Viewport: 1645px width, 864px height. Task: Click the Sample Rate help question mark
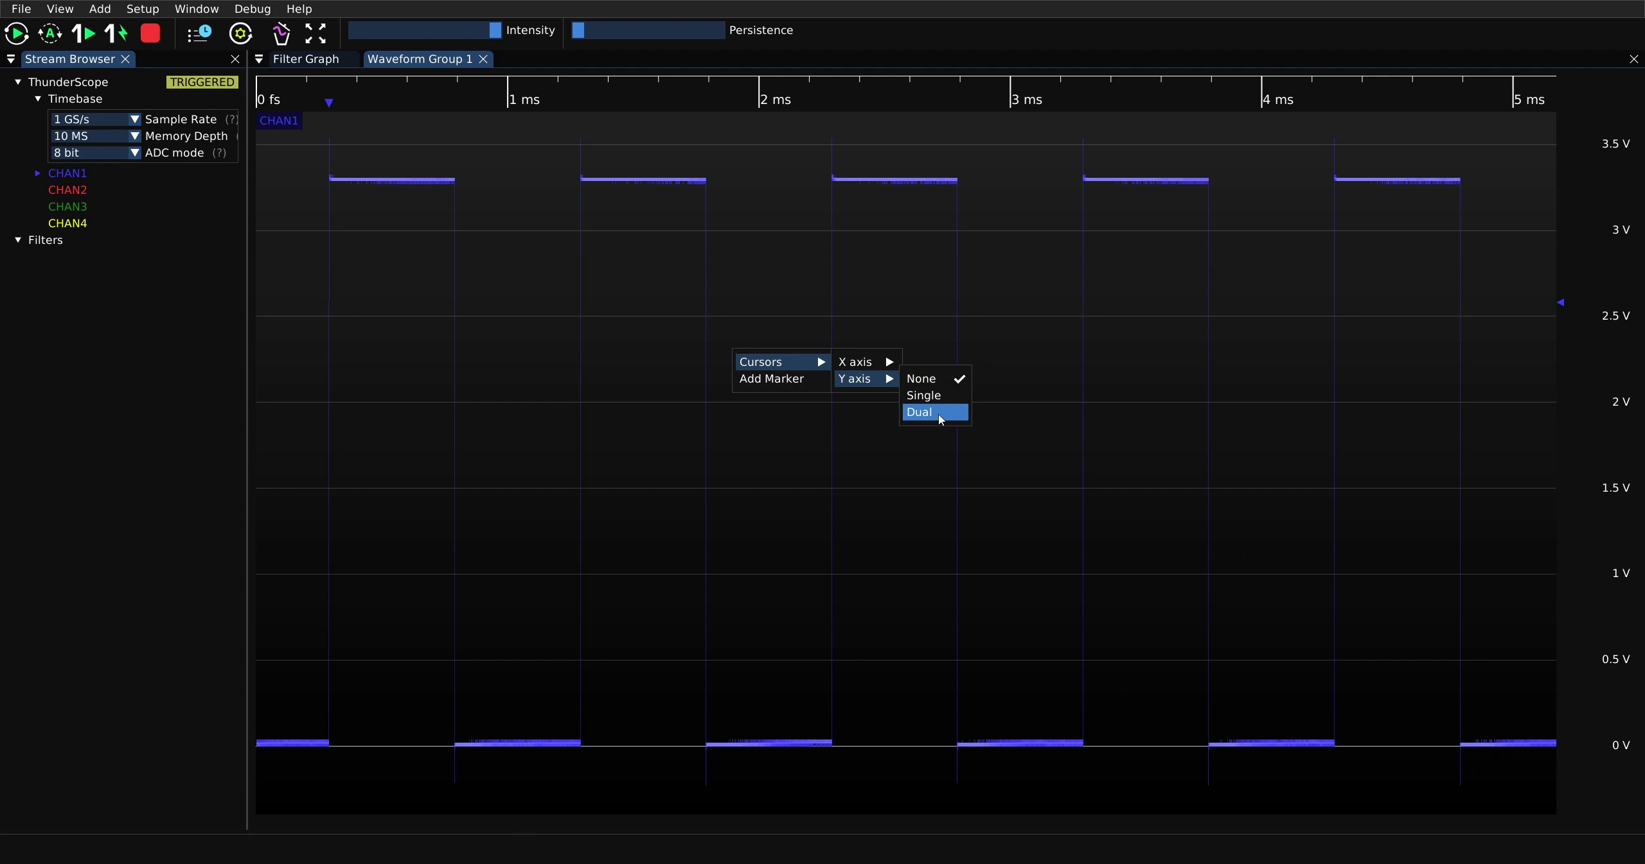pos(231,119)
